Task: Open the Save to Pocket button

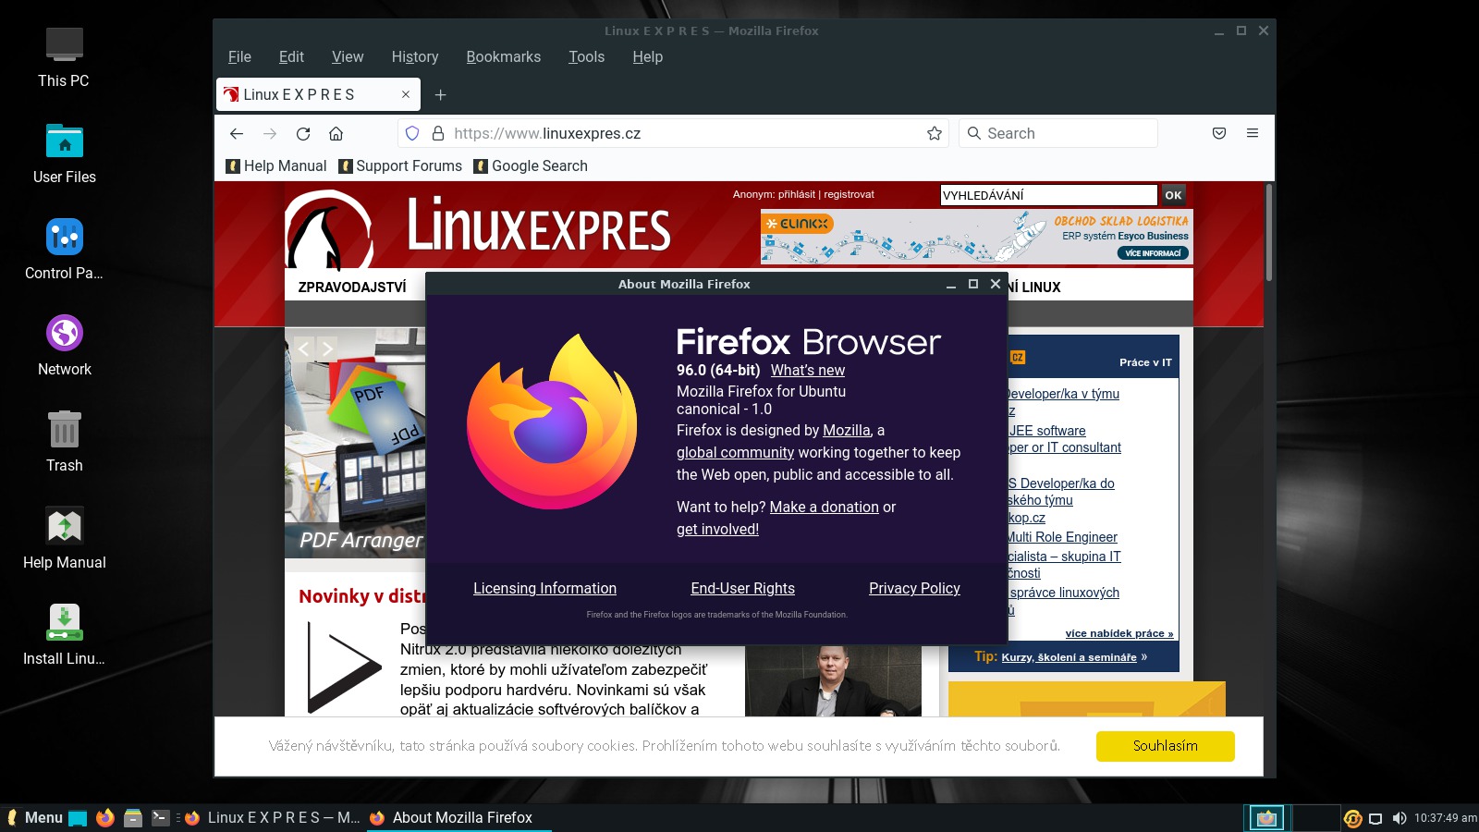Action: point(1219,133)
